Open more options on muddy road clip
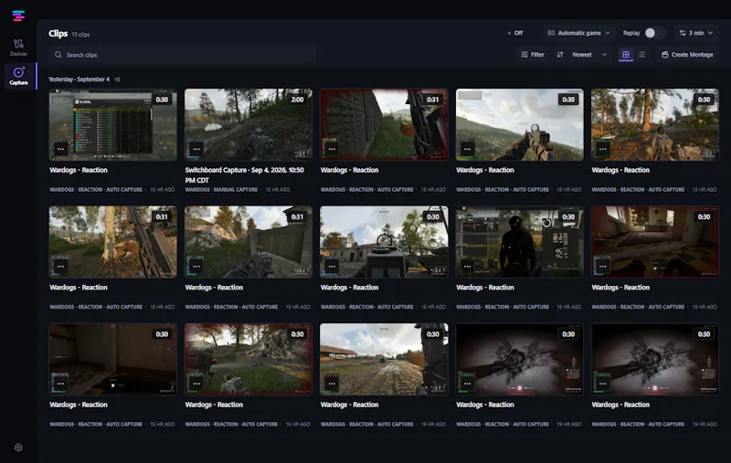 [332, 384]
